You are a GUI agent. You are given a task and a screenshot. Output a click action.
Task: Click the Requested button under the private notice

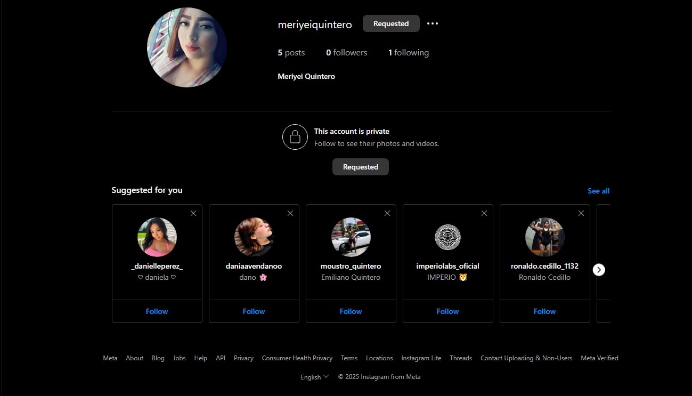[x=361, y=167]
